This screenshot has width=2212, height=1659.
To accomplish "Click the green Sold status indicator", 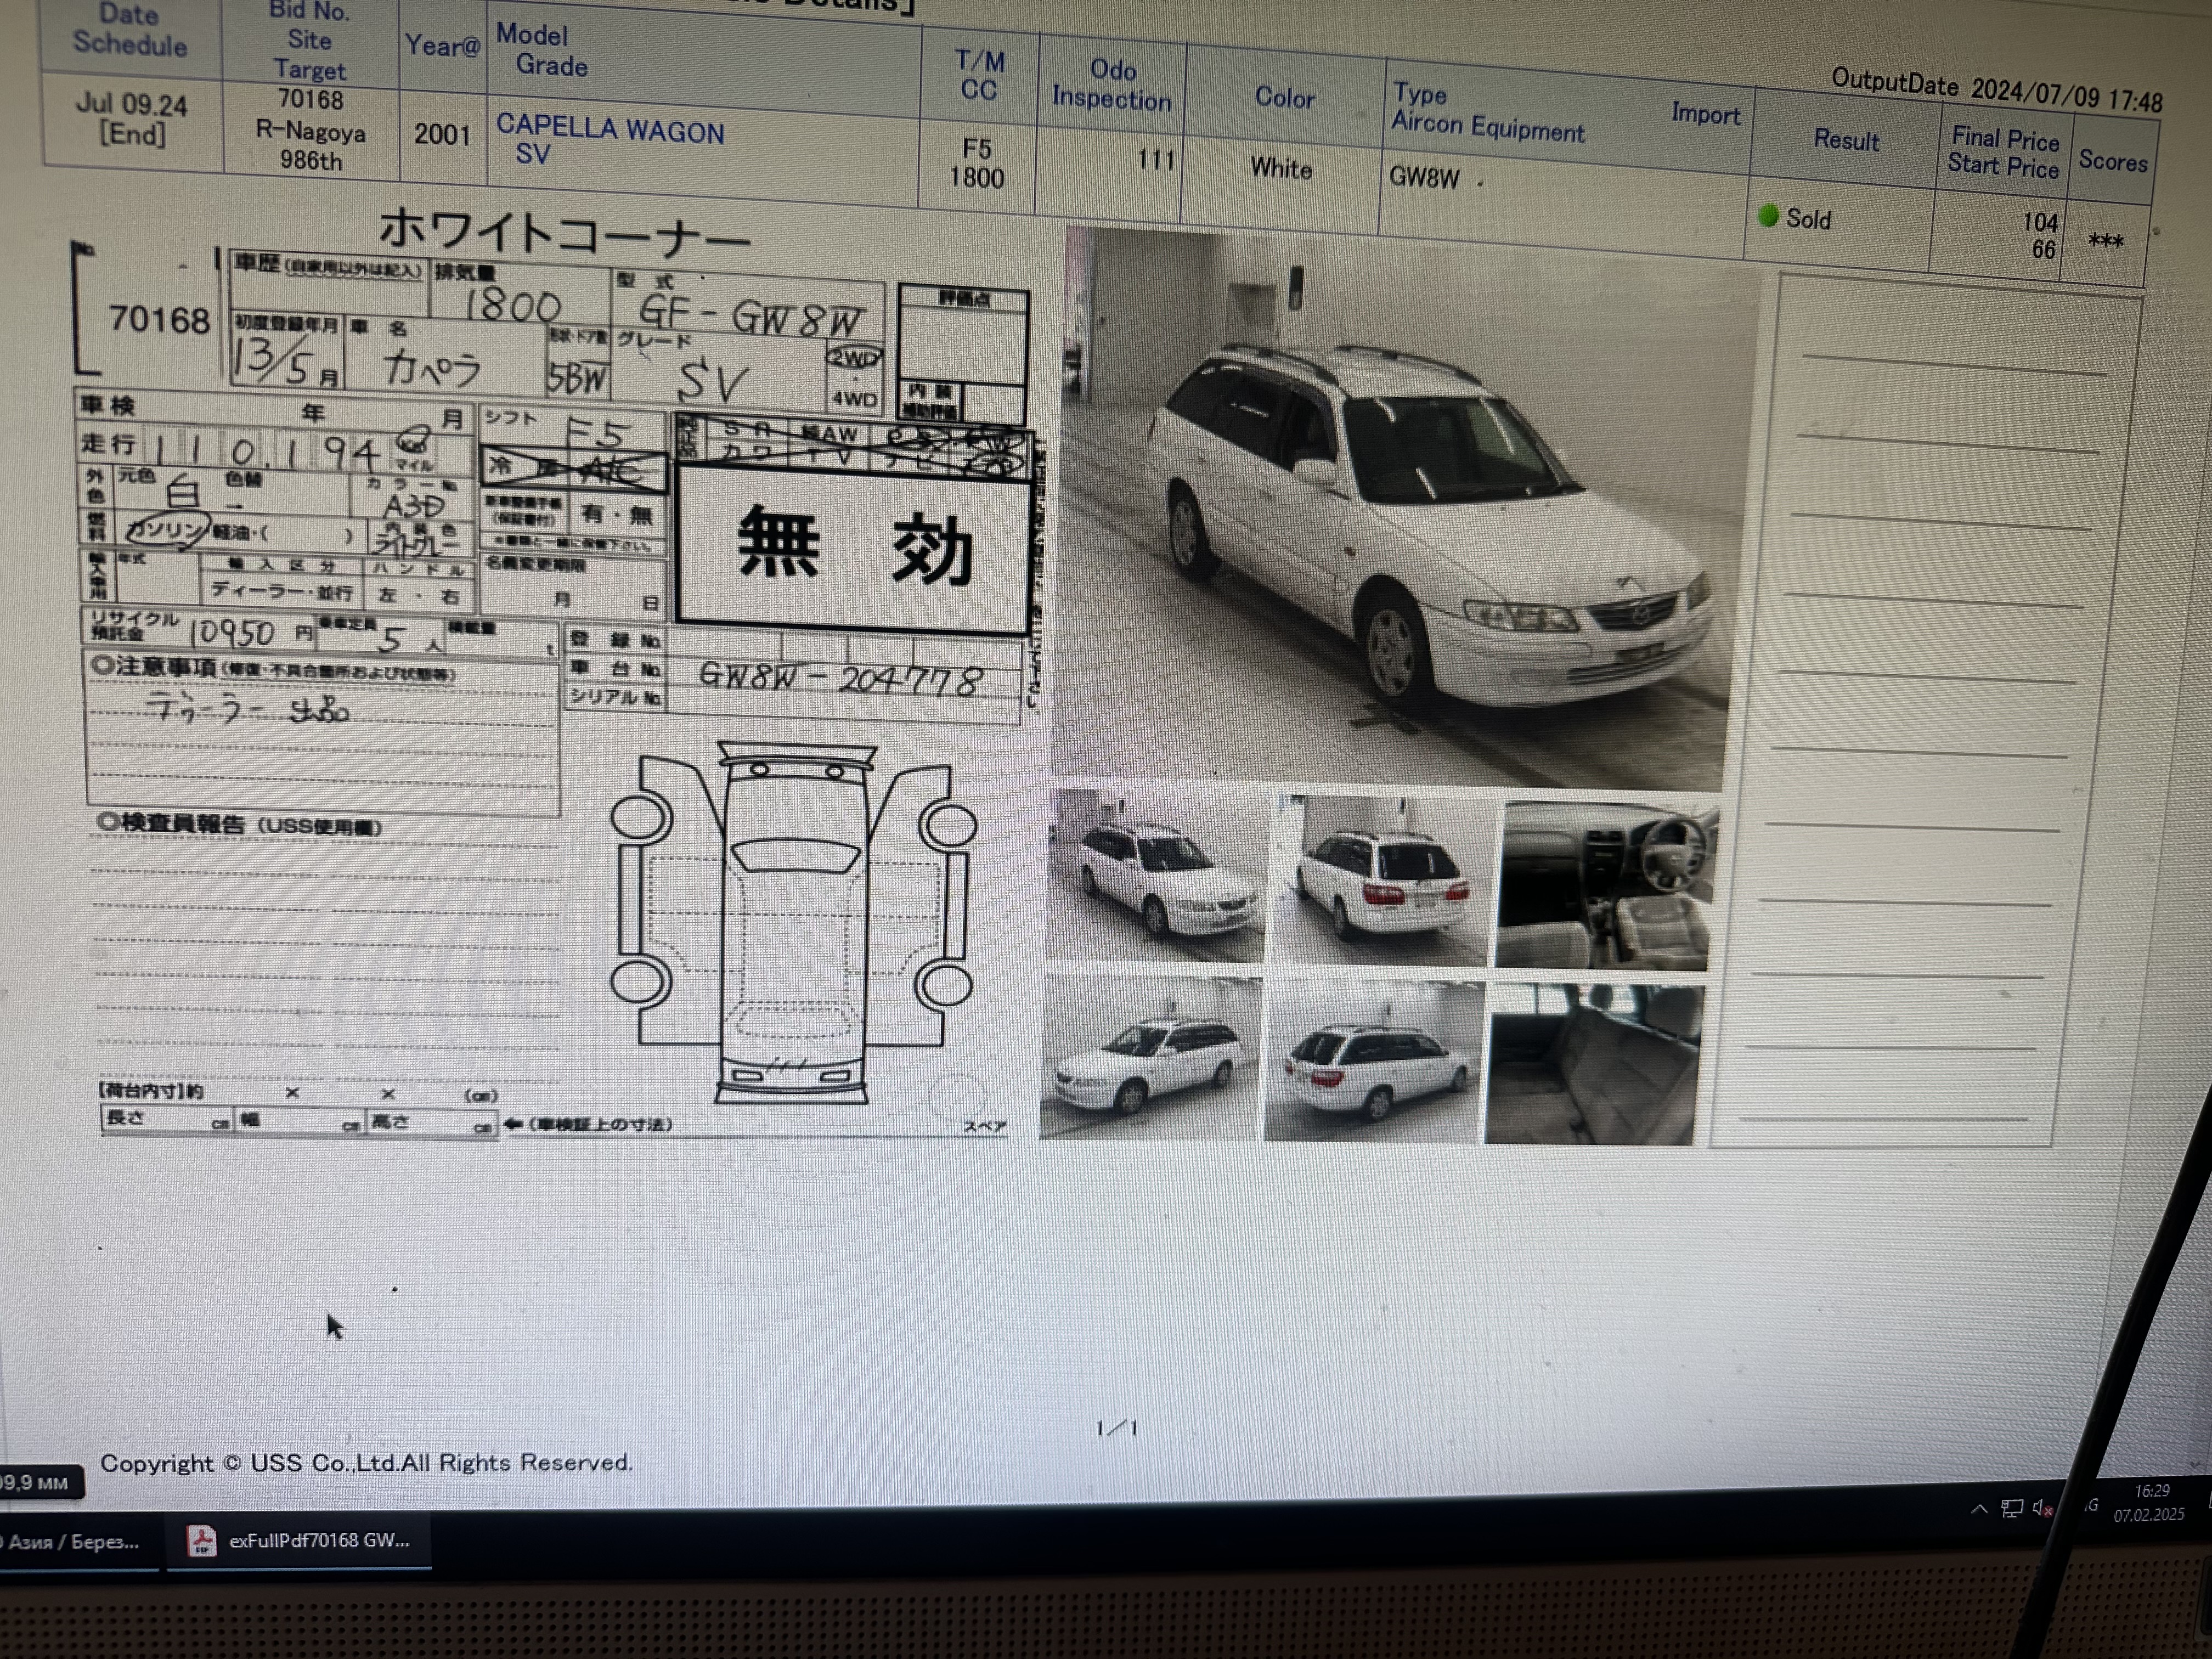I will pos(1768,215).
